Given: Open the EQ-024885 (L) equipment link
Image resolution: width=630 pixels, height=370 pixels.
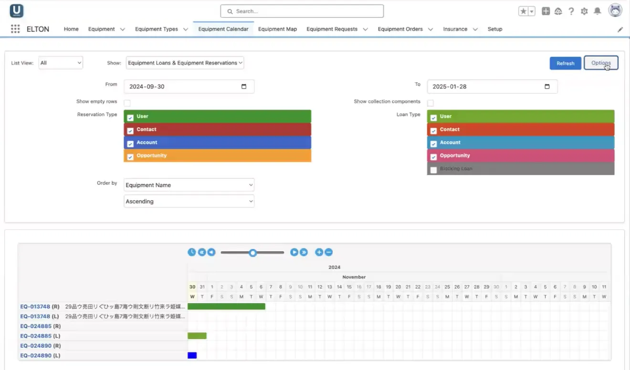Looking at the screenshot, I should coord(35,336).
